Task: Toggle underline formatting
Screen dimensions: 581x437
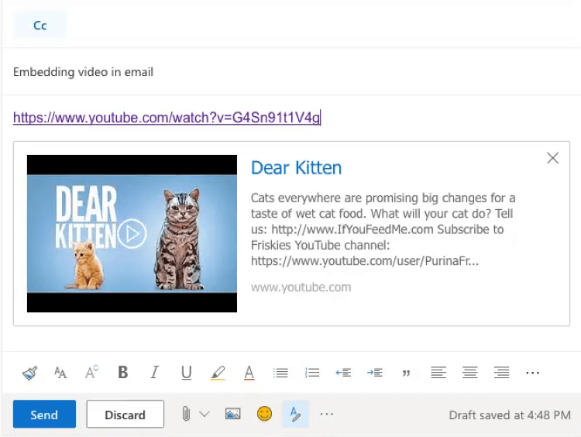Action: click(x=187, y=373)
